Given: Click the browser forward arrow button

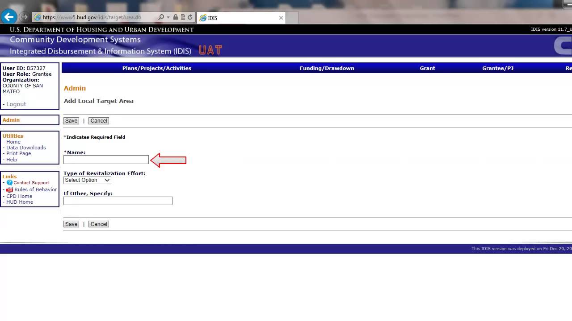Looking at the screenshot, I should pyautogui.click(x=25, y=17).
